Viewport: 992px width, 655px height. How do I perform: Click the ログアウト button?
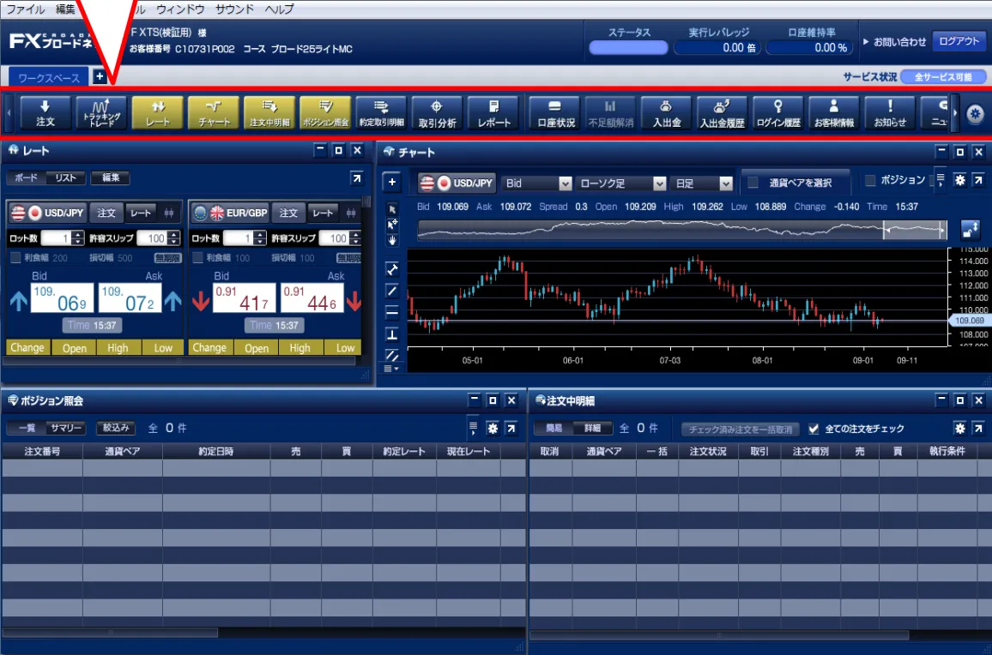[959, 42]
